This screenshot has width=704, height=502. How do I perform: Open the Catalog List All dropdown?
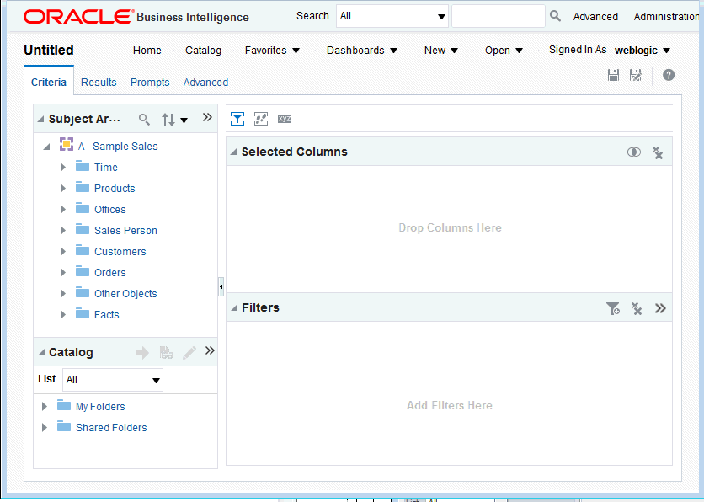click(x=113, y=380)
